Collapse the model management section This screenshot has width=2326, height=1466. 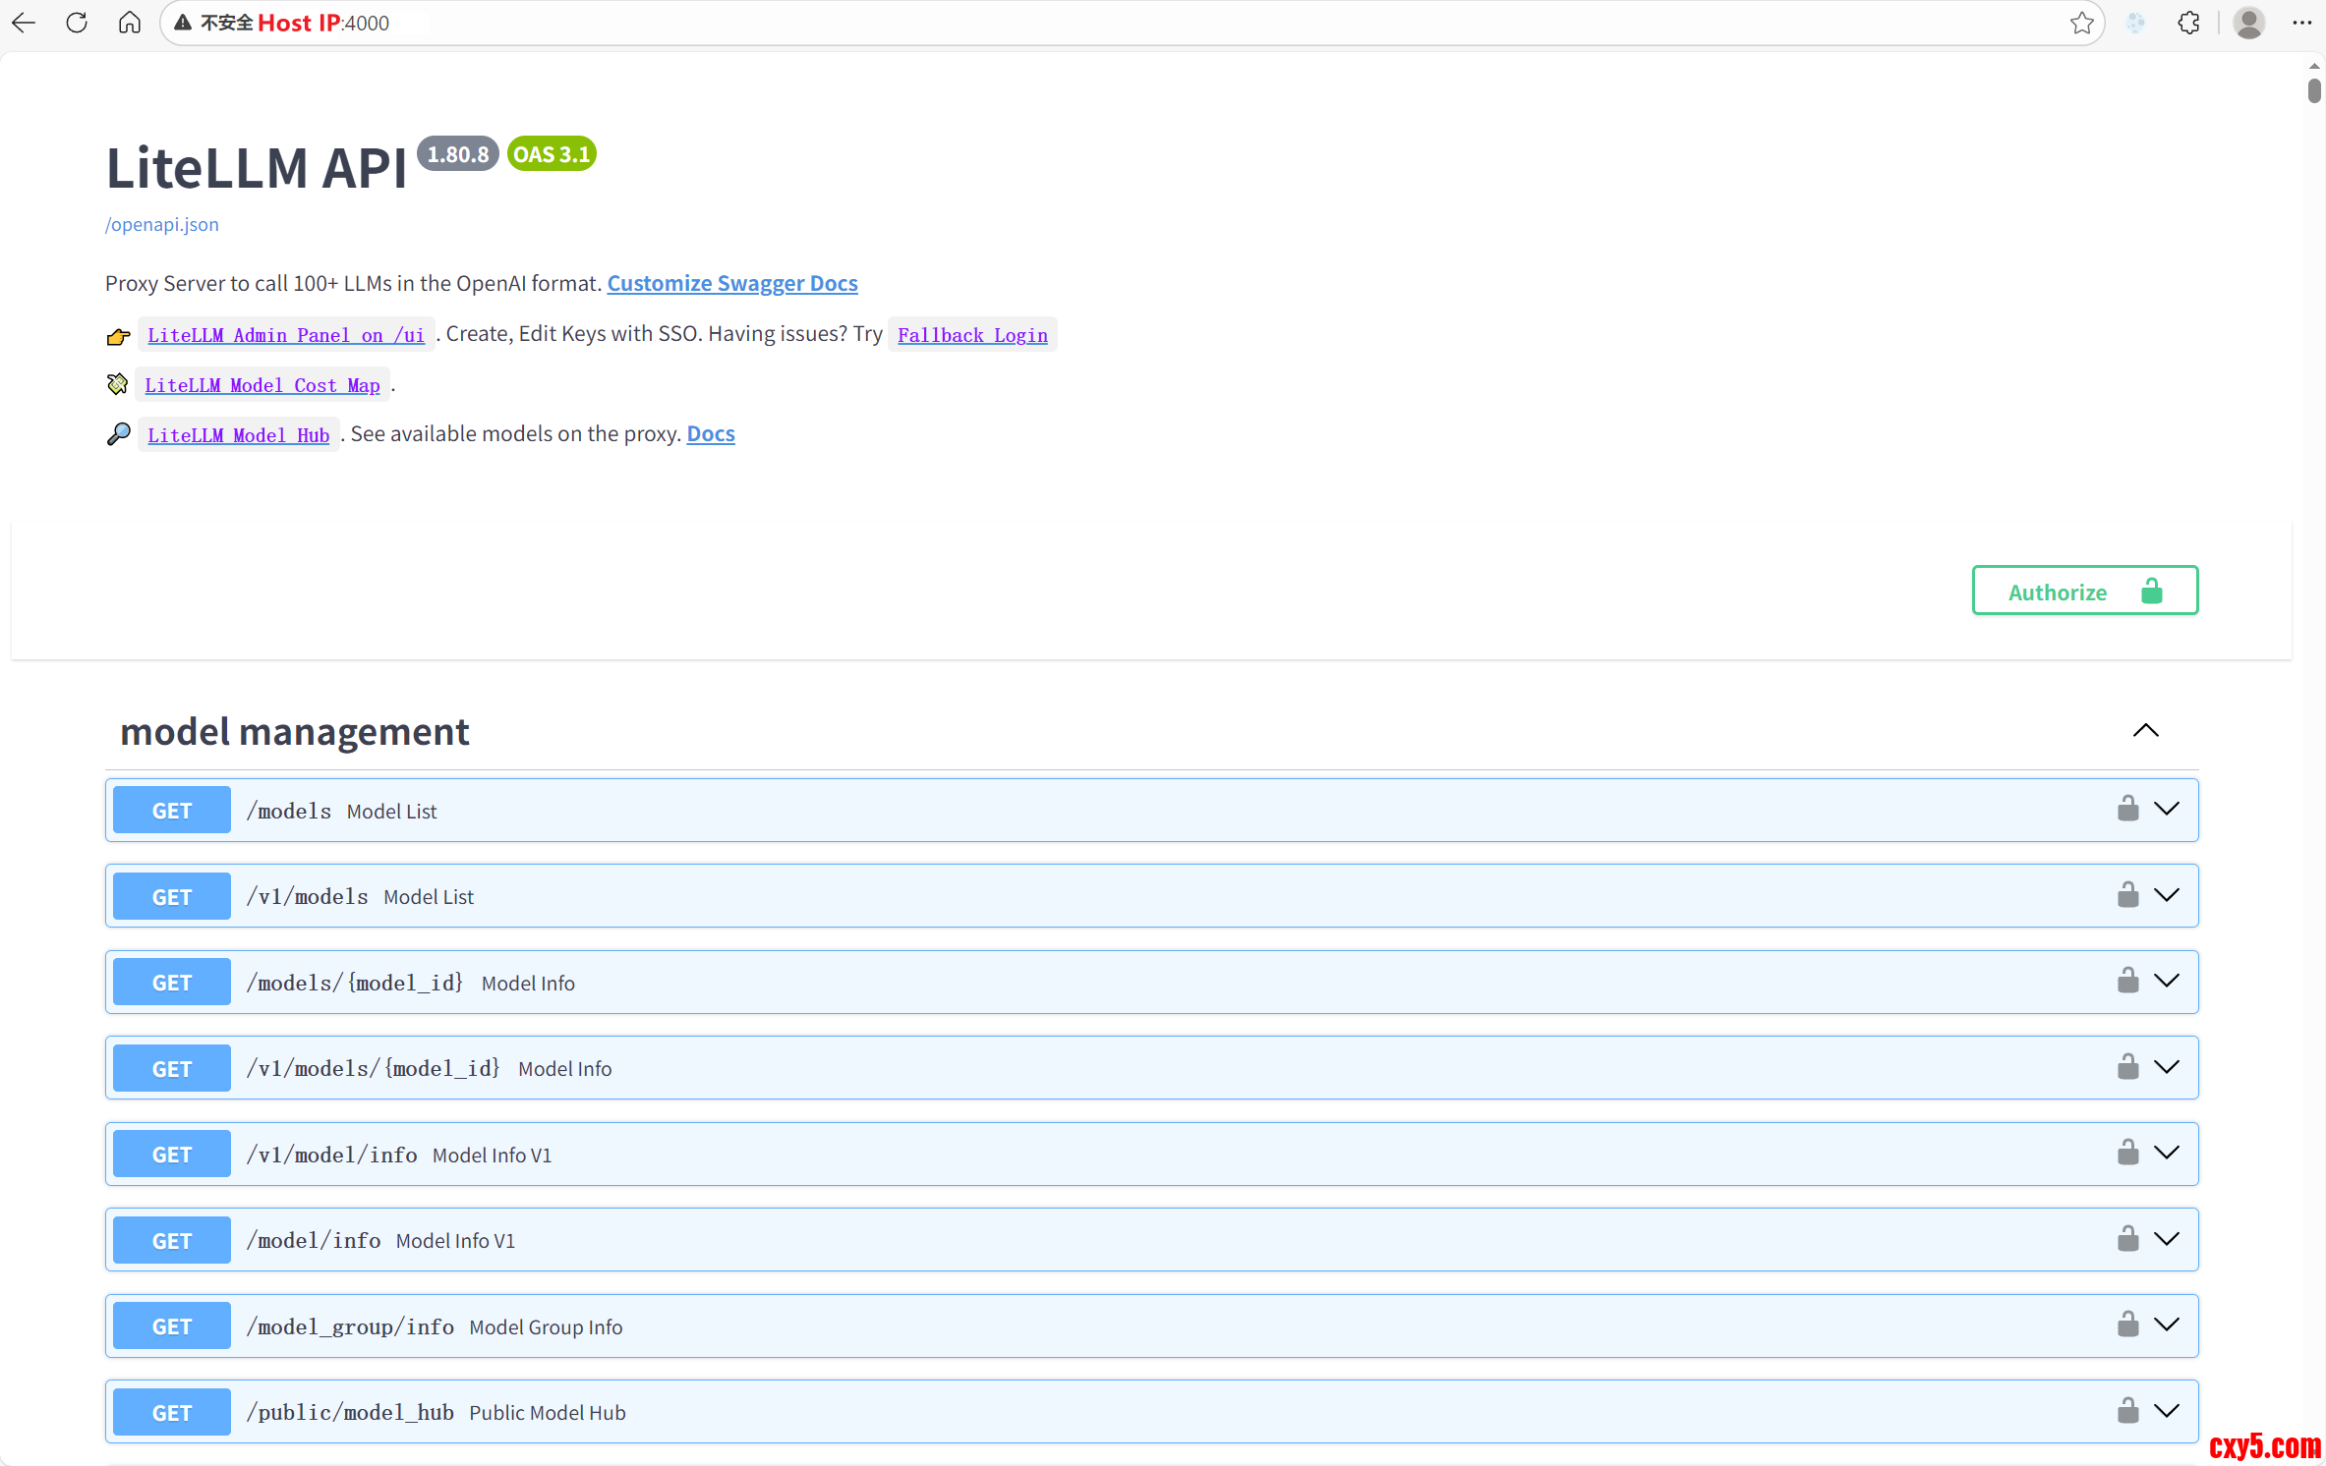[2145, 731]
